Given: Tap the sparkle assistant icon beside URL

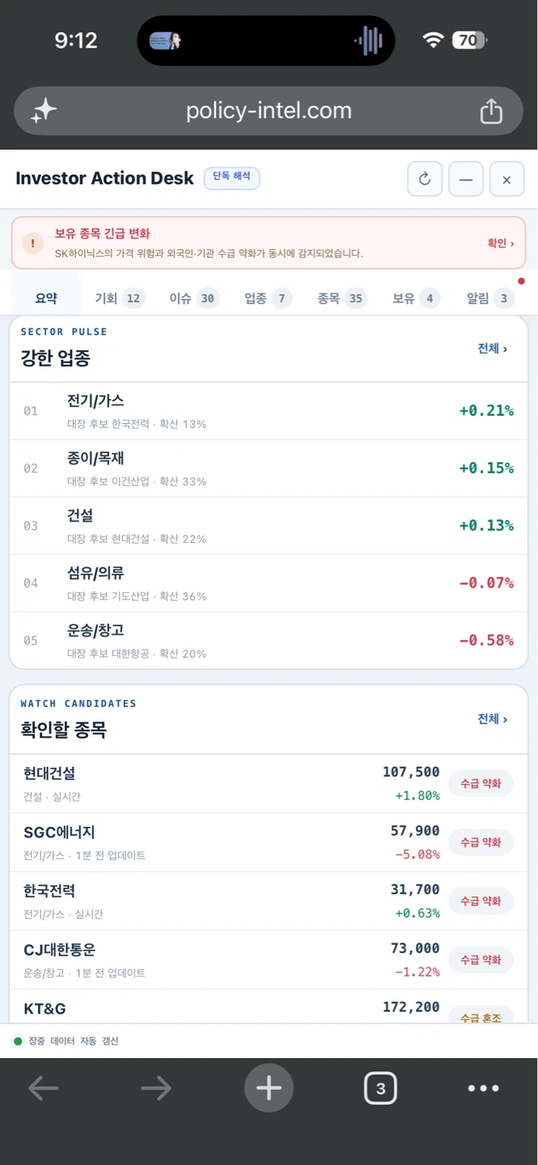Looking at the screenshot, I should click(44, 111).
